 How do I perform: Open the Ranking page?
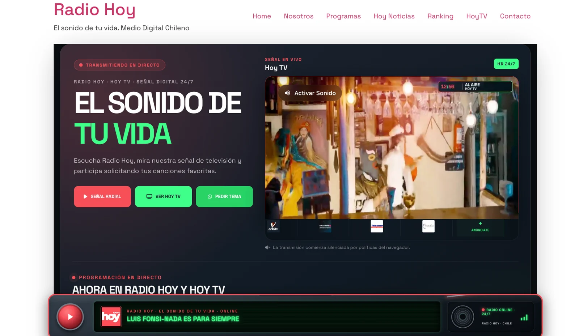point(440,16)
